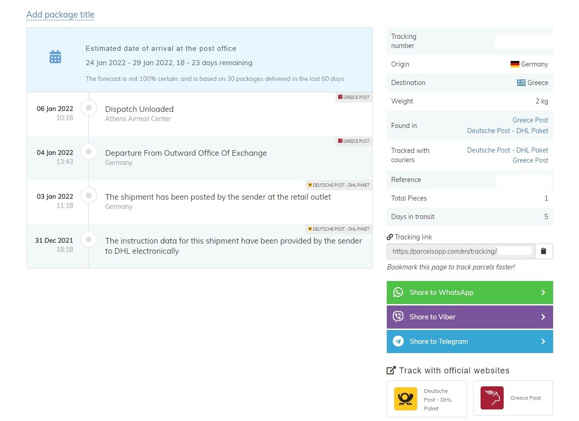Click the Telegram logo icon

[x=398, y=342]
